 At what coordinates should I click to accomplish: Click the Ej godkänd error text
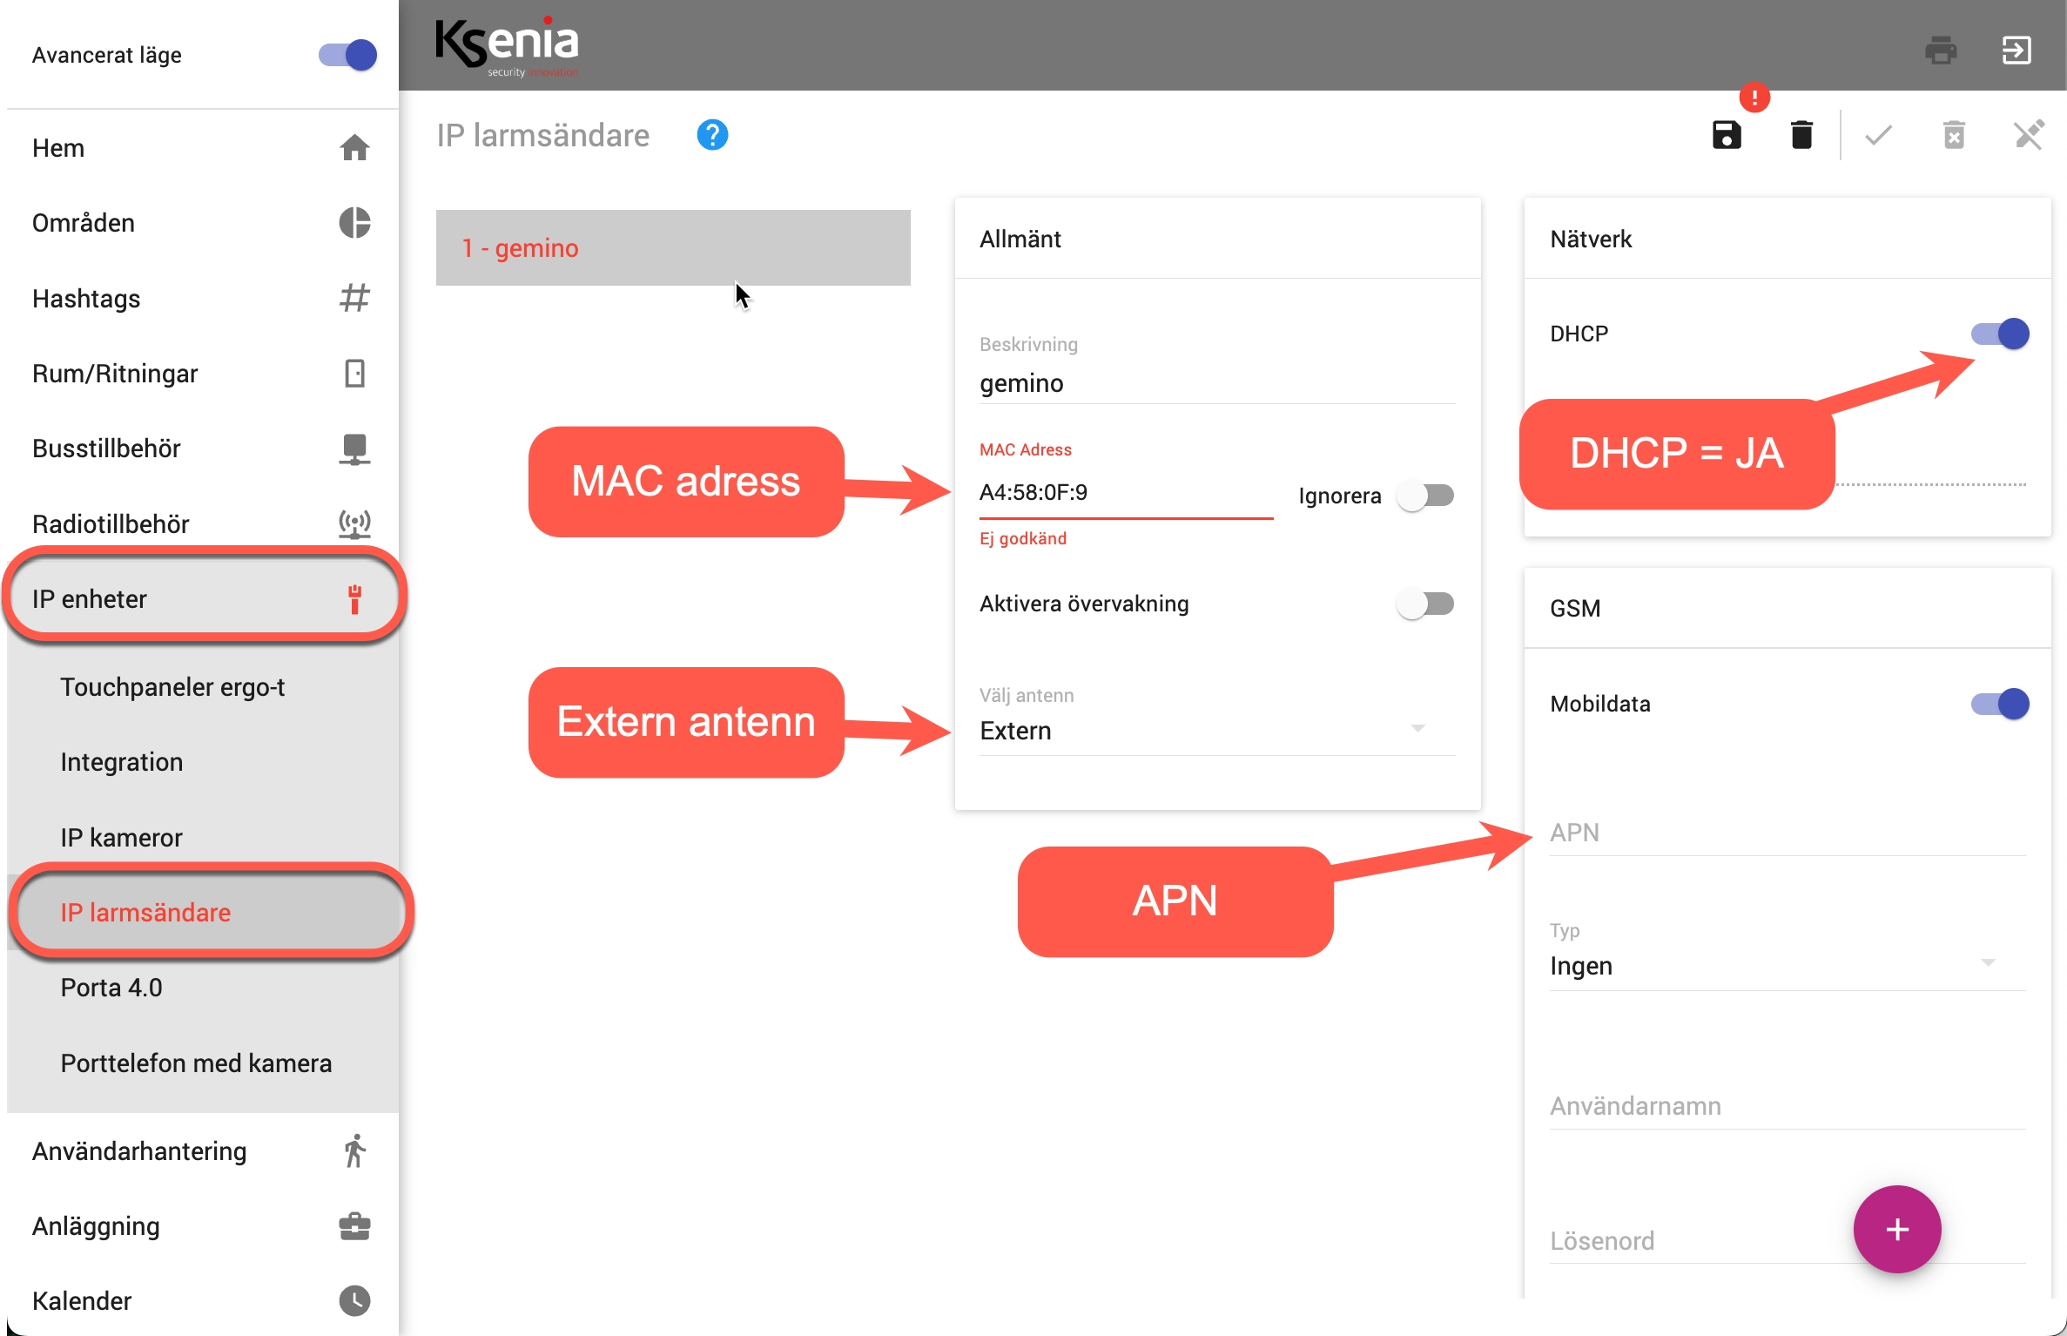tap(1023, 538)
